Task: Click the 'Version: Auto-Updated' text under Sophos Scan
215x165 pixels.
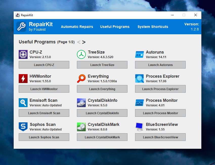Action: coord(46,129)
